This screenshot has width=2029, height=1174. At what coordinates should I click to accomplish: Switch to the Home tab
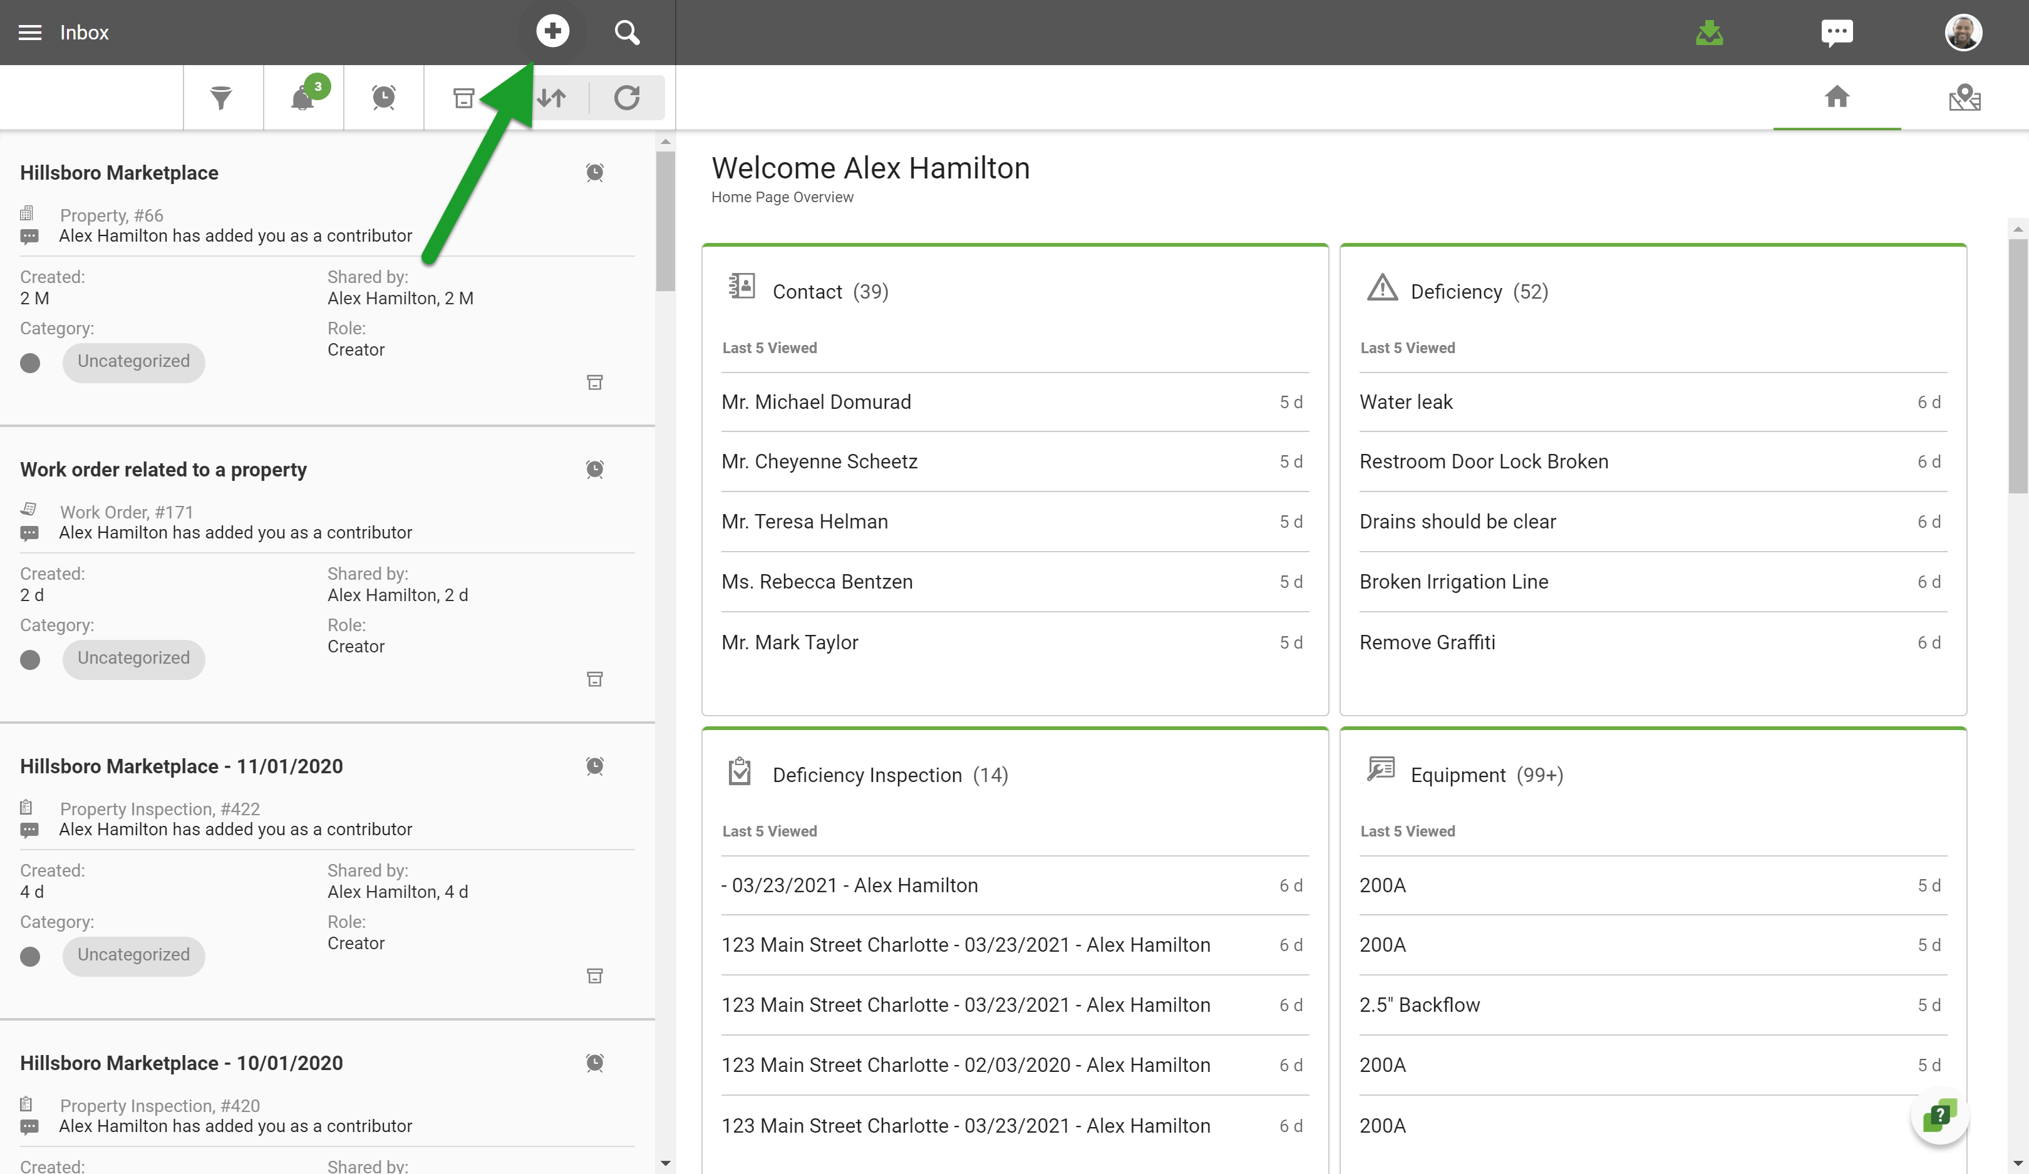pos(1837,98)
